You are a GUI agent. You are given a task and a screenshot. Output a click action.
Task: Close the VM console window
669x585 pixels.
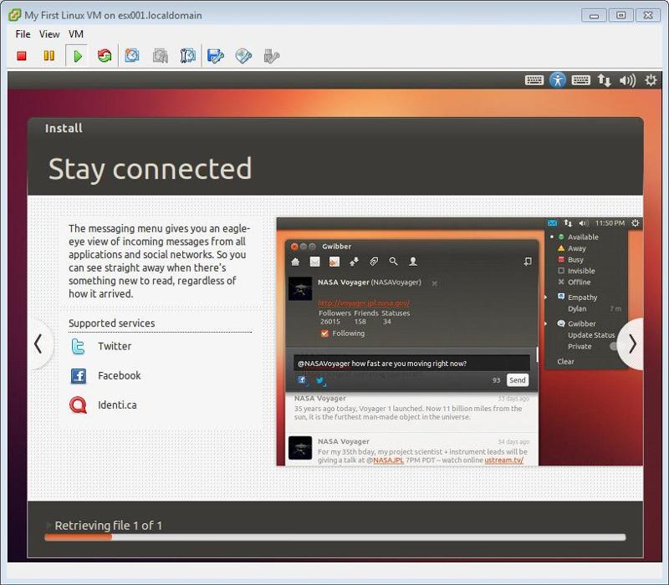coord(647,16)
